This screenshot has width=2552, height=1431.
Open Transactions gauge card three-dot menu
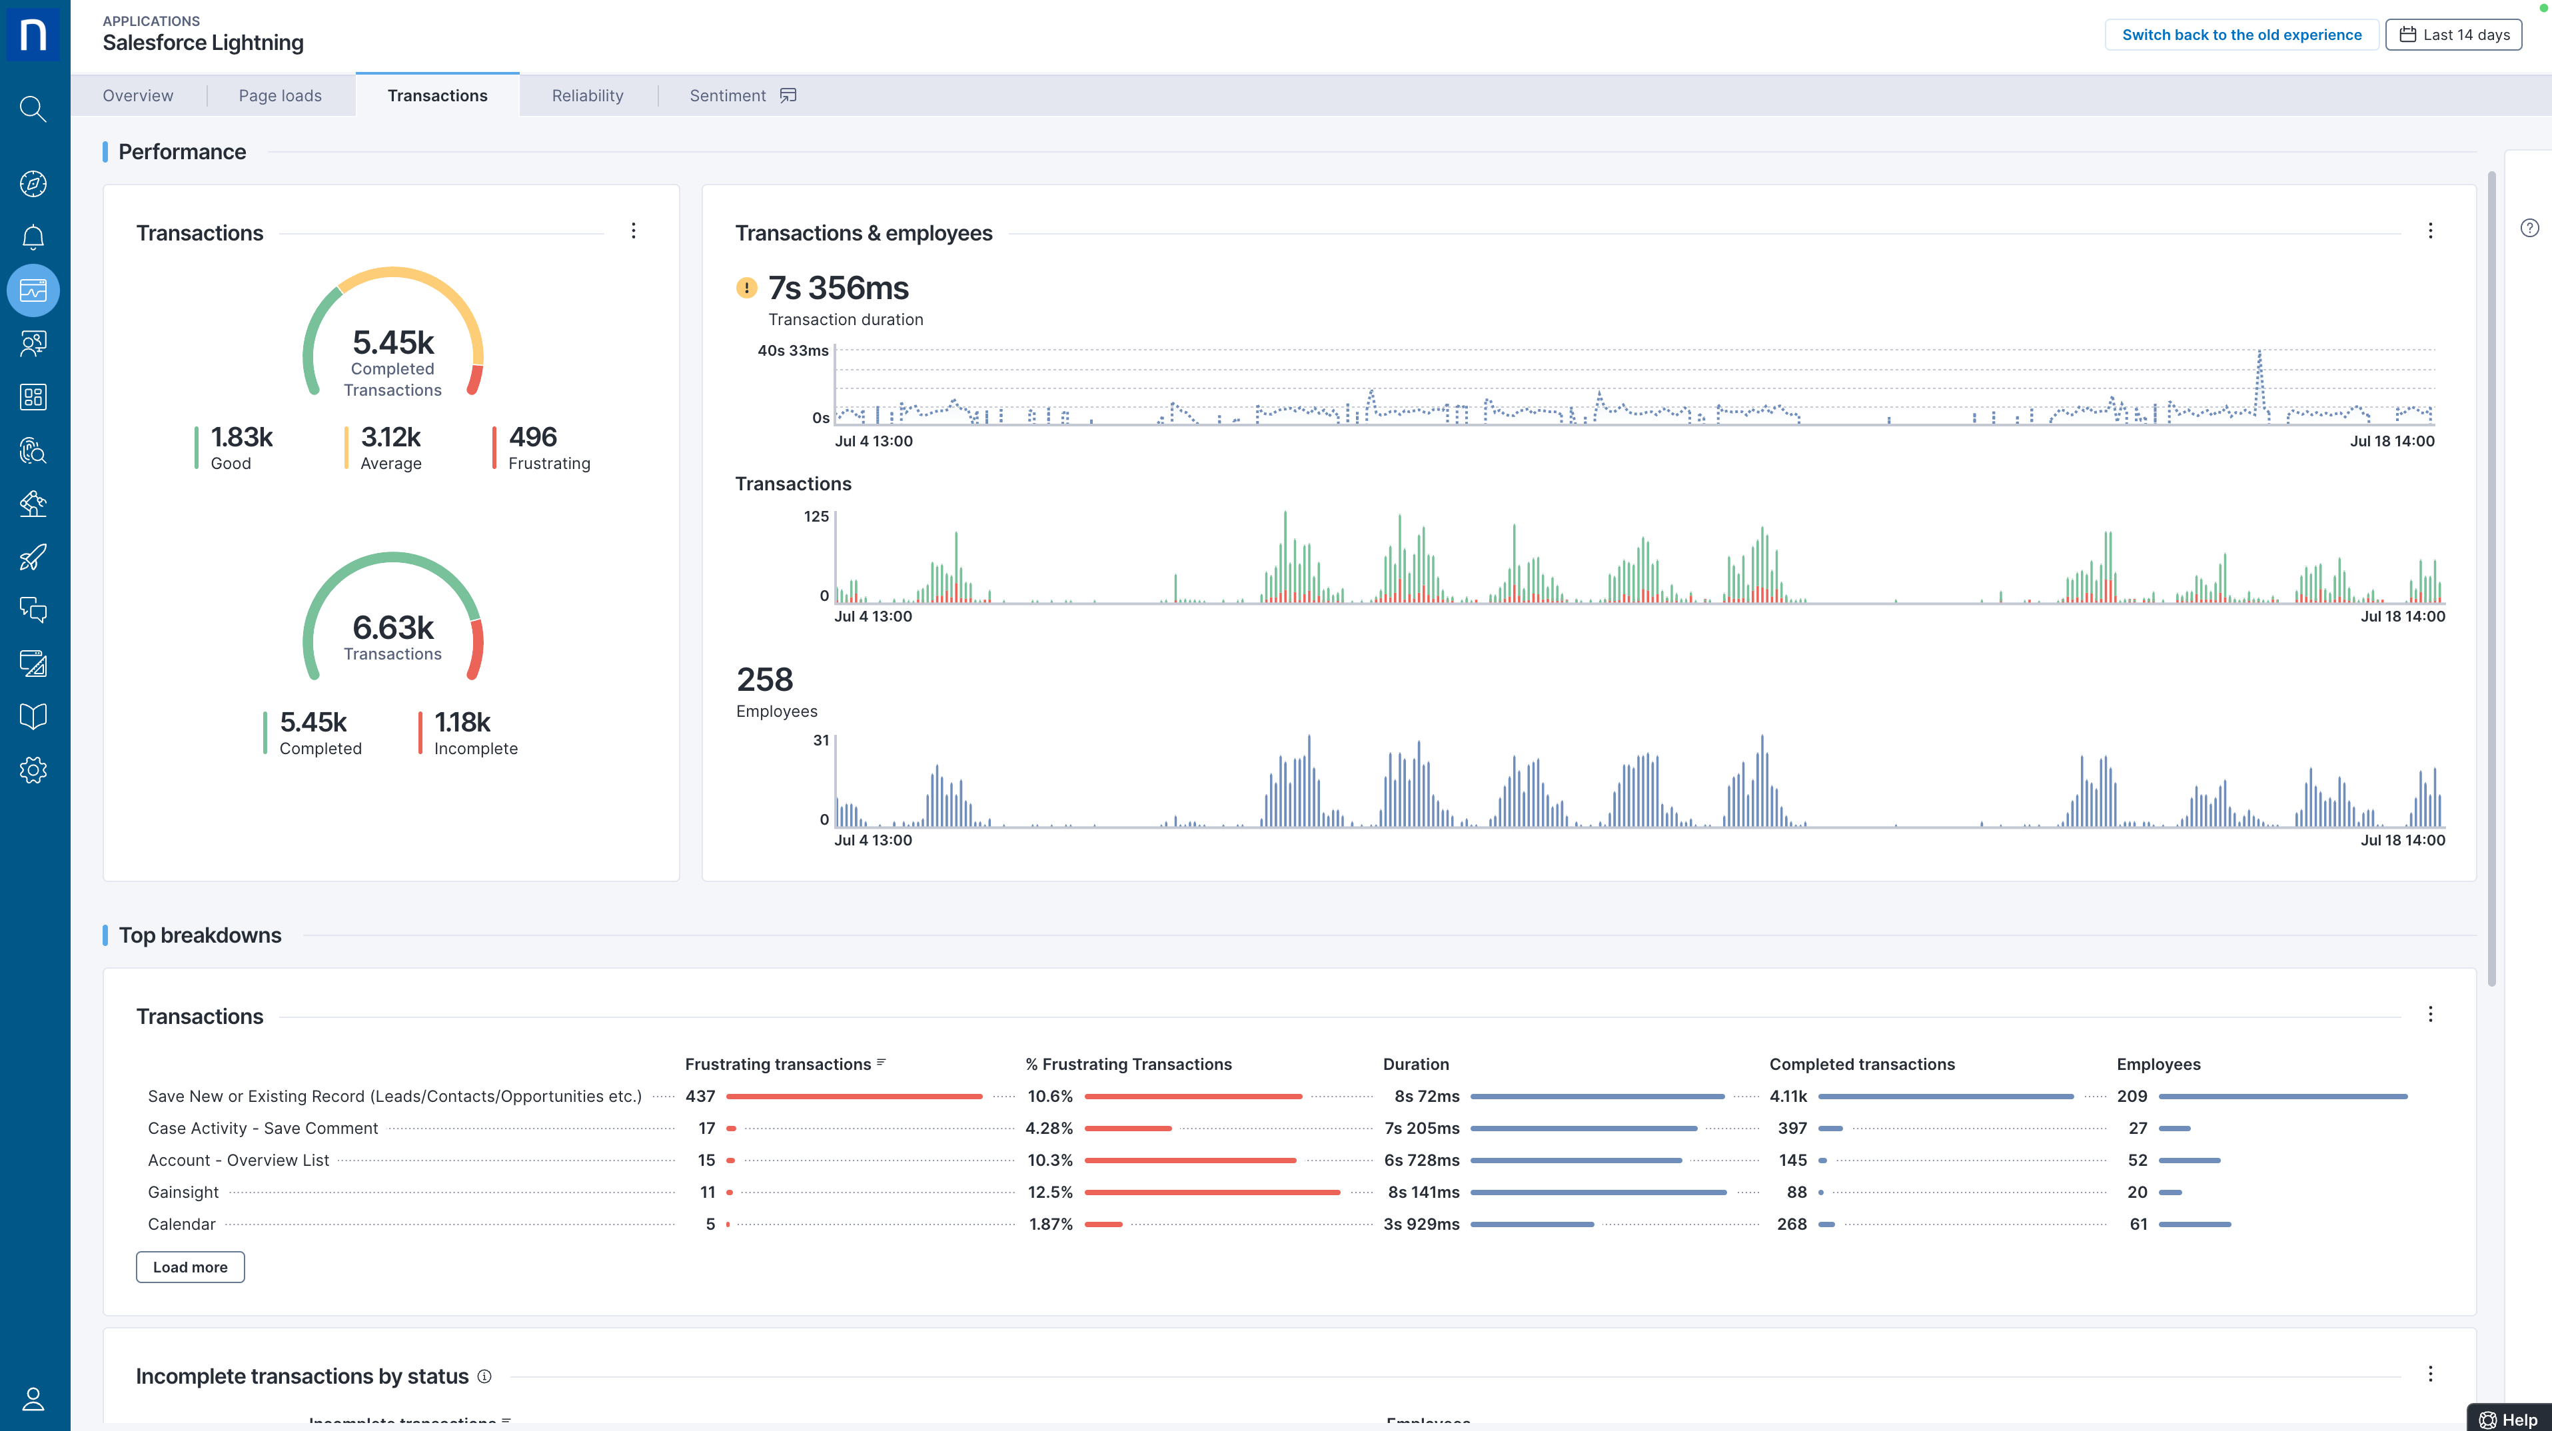[x=633, y=231]
